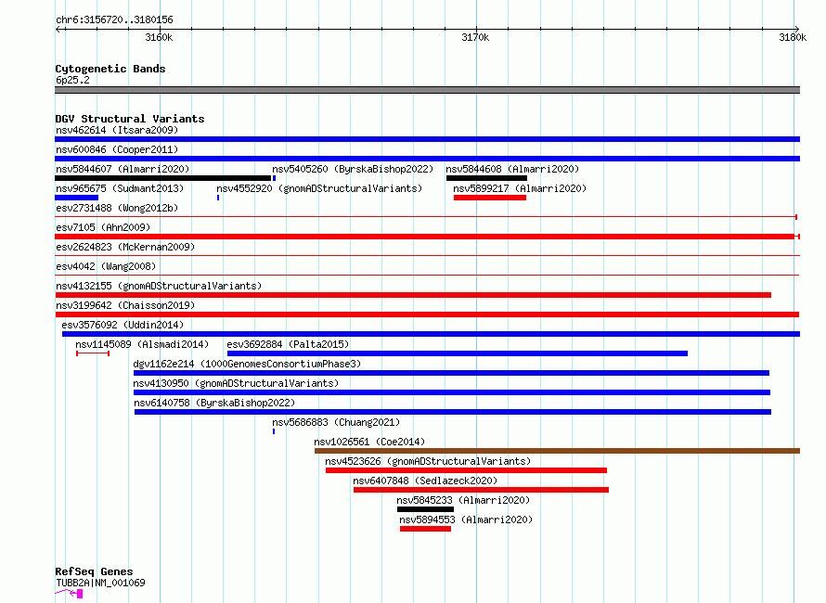Open esv4042 (Wang2008) label
The width and height of the screenshot is (826, 603).
pos(106,266)
